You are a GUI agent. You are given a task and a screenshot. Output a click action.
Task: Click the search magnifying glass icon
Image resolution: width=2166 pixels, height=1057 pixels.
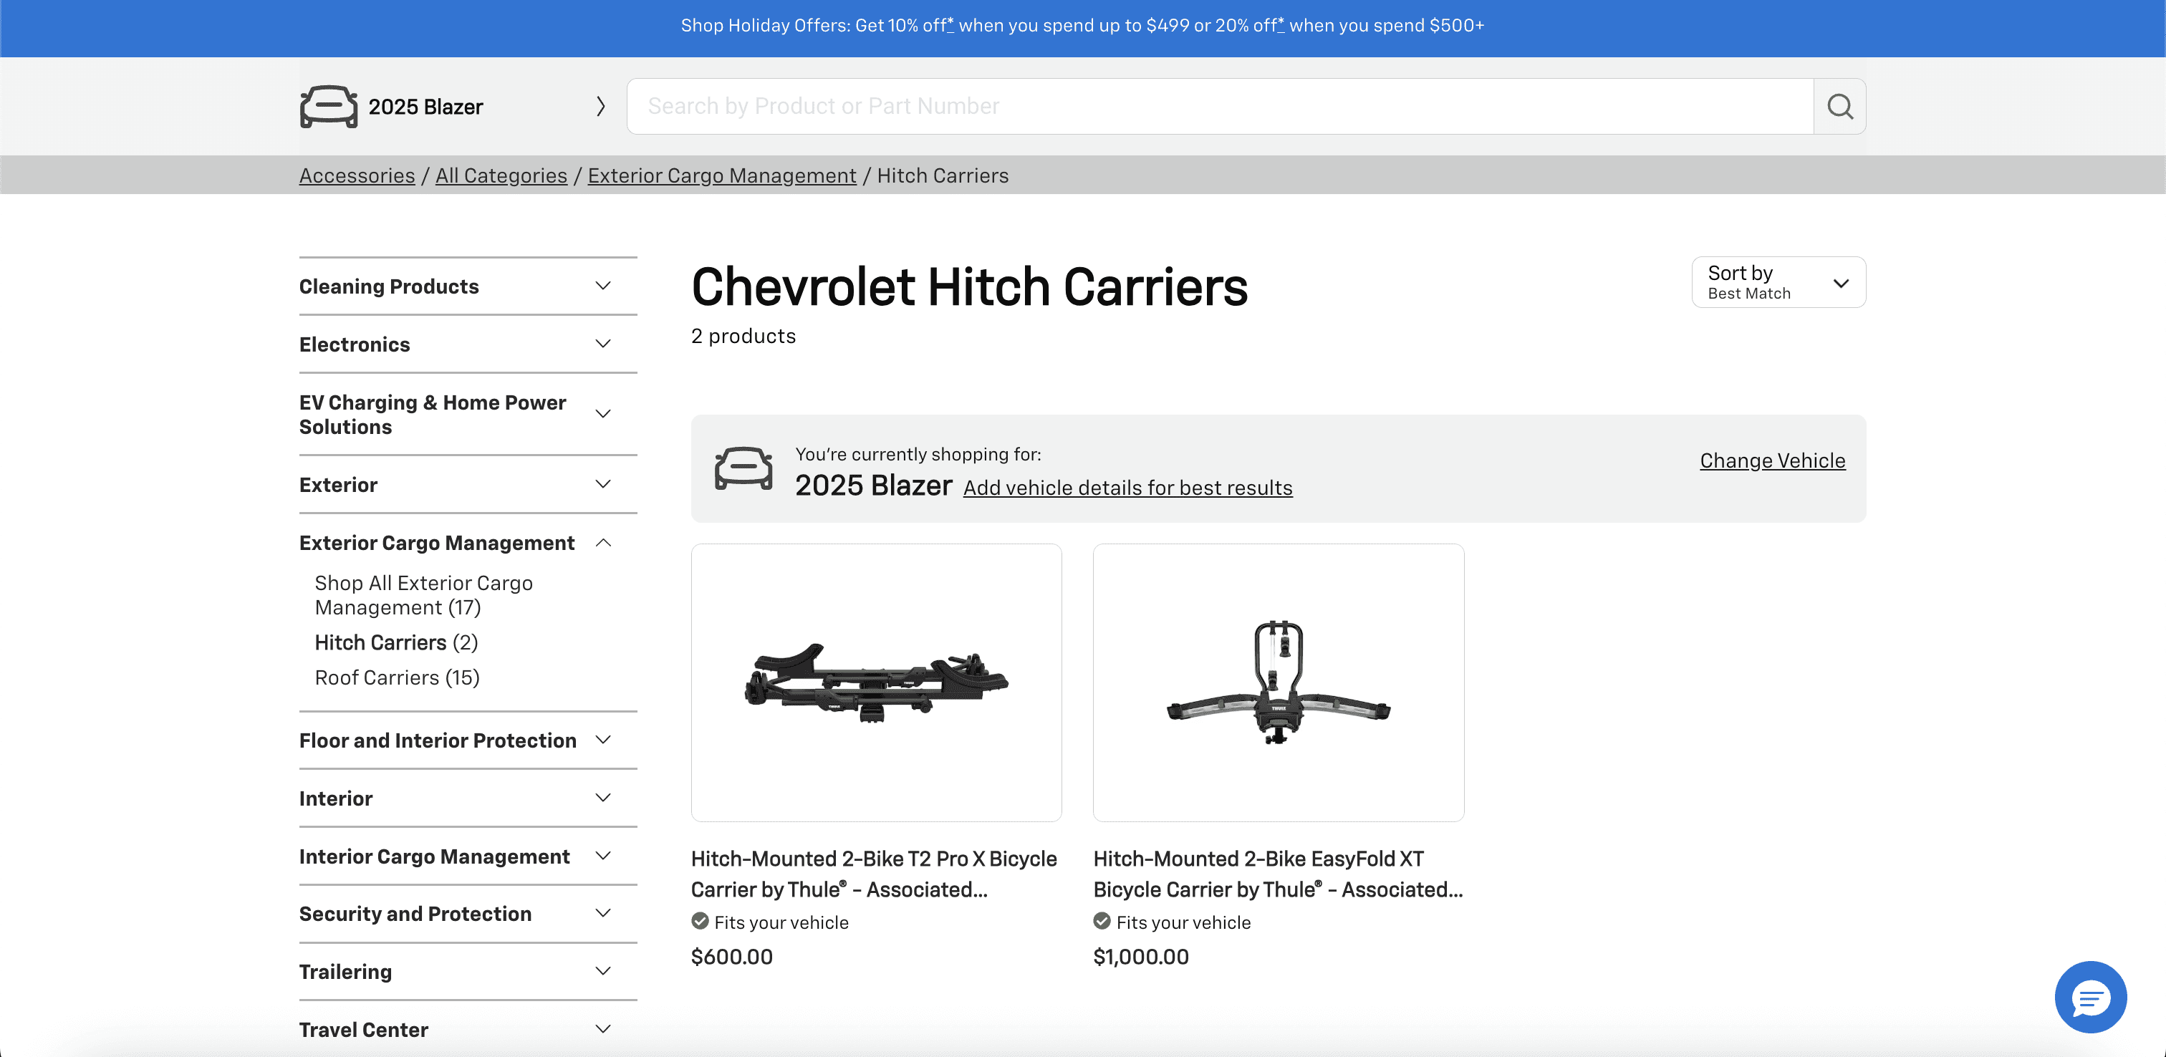(x=1839, y=106)
